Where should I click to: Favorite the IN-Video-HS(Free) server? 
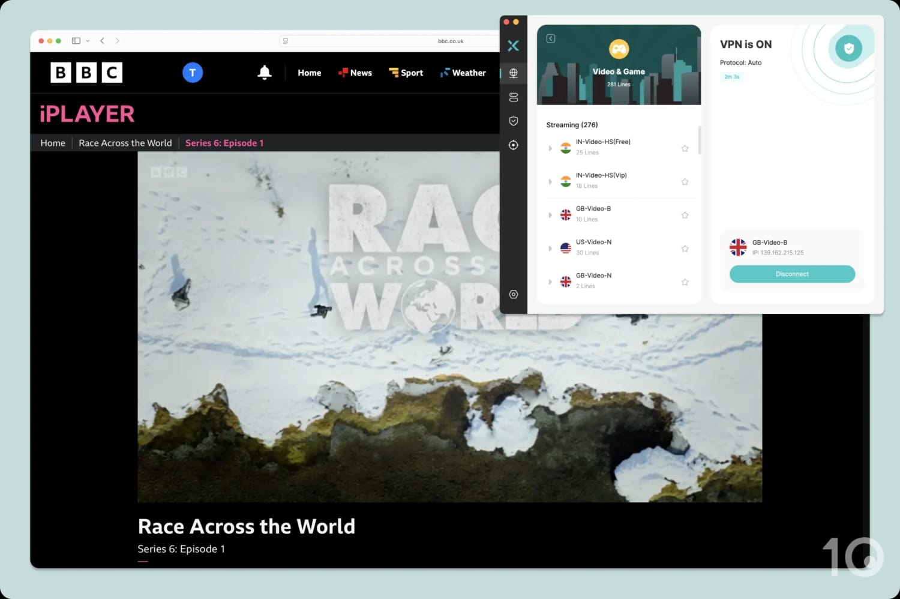pyautogui.click(x=685, y=148)
